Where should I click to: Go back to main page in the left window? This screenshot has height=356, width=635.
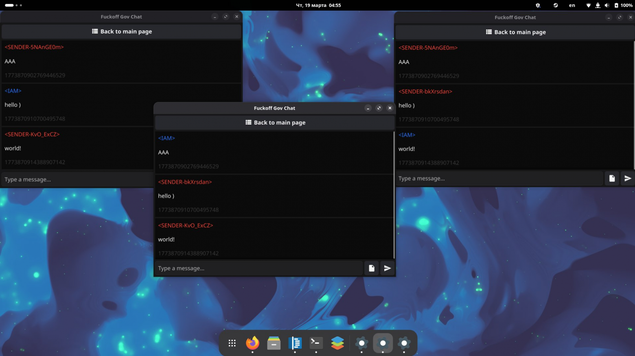click(x=122, y=31)
